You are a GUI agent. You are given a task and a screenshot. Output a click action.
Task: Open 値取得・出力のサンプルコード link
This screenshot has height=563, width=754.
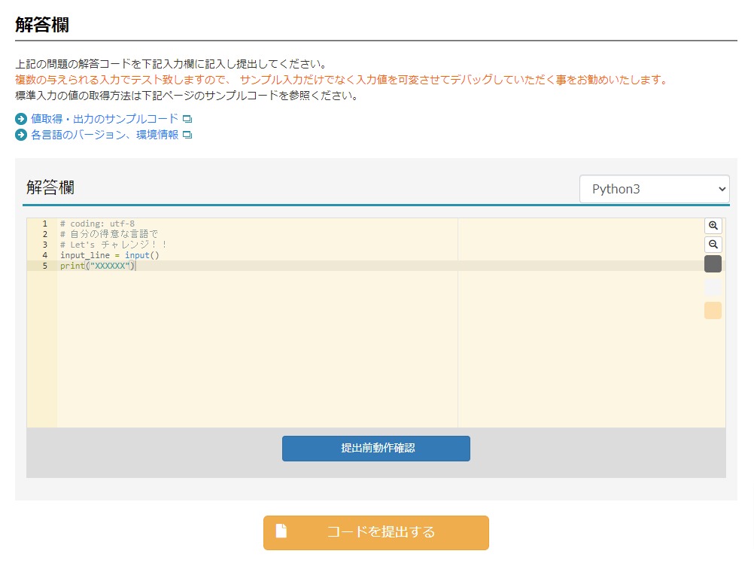tap(105, 119)
